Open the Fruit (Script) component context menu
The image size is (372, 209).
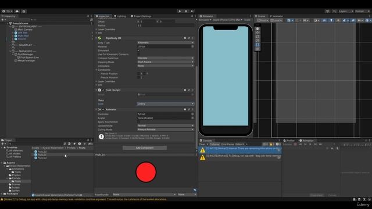click(192, 90)
